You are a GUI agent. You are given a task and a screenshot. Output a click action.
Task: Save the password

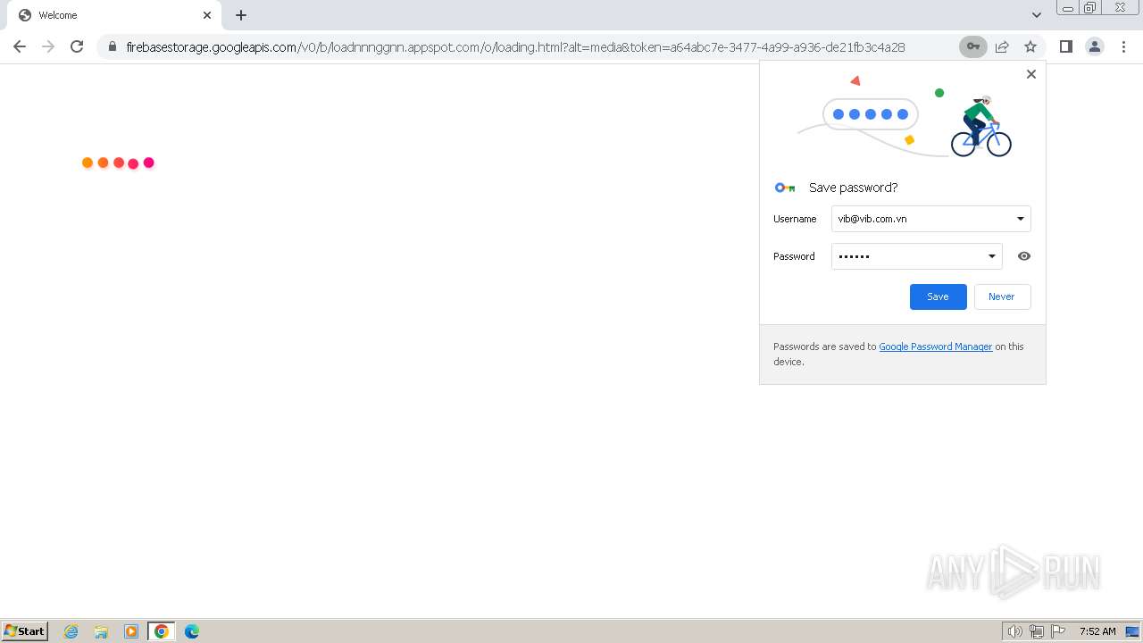coord(938,296)
